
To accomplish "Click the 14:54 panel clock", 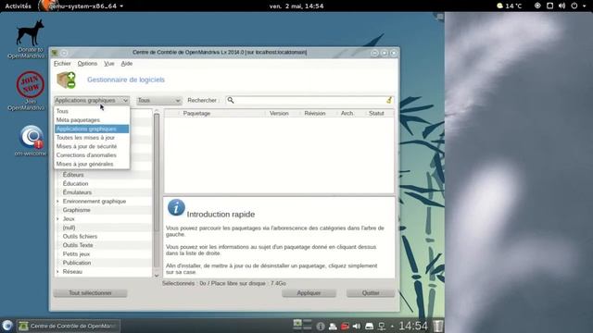I will click(413, 326).
